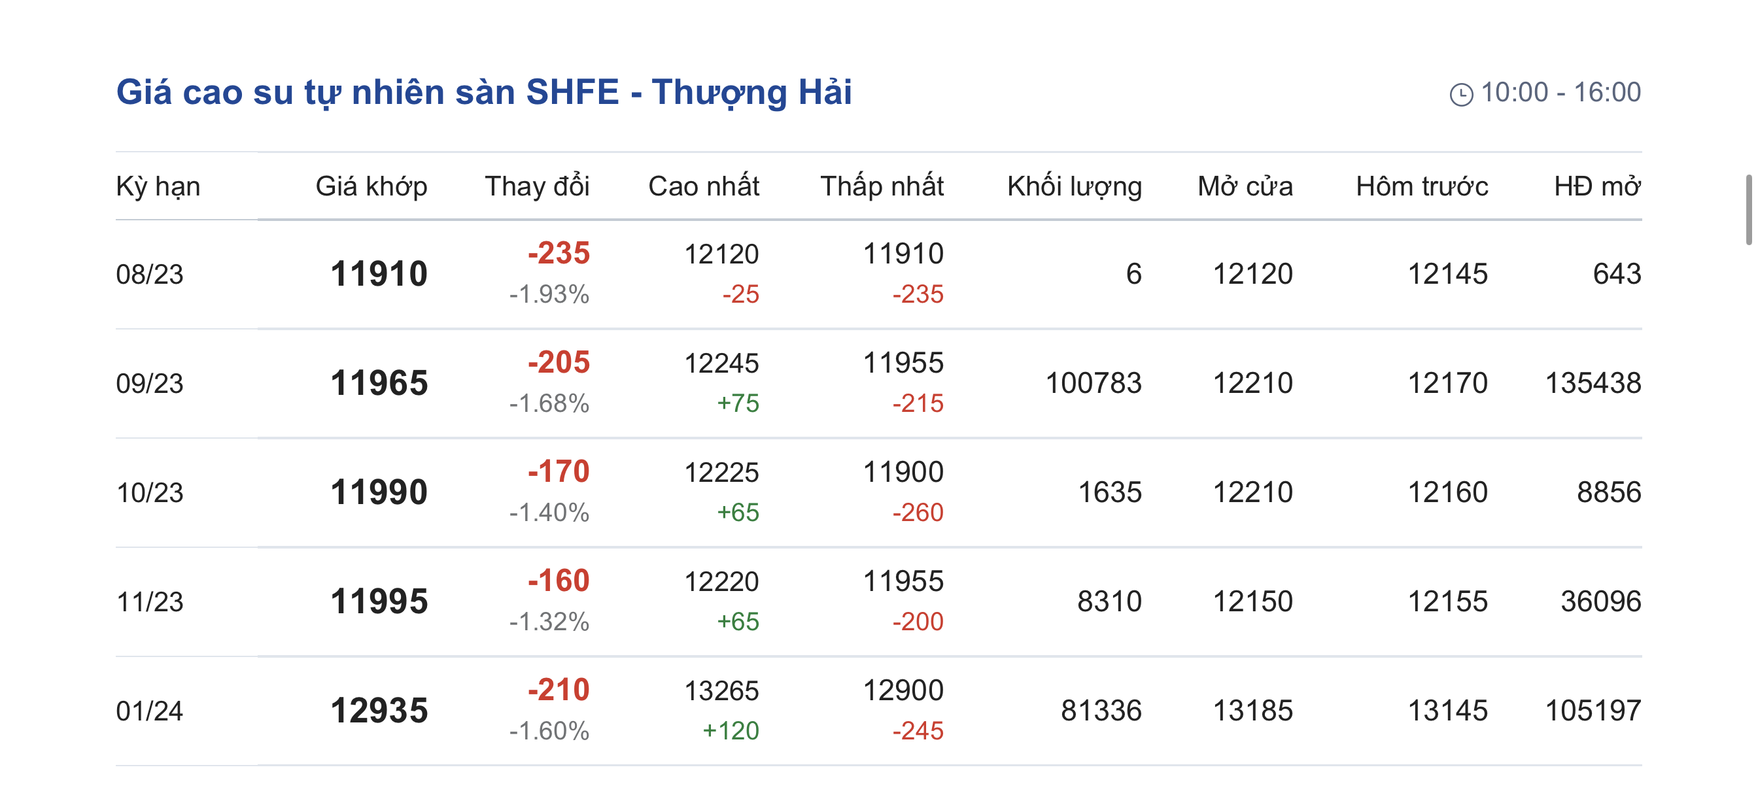This screenshot has height=812, width=1758.
Task: Click the Giá khớp column header
Action: [371, 186]
